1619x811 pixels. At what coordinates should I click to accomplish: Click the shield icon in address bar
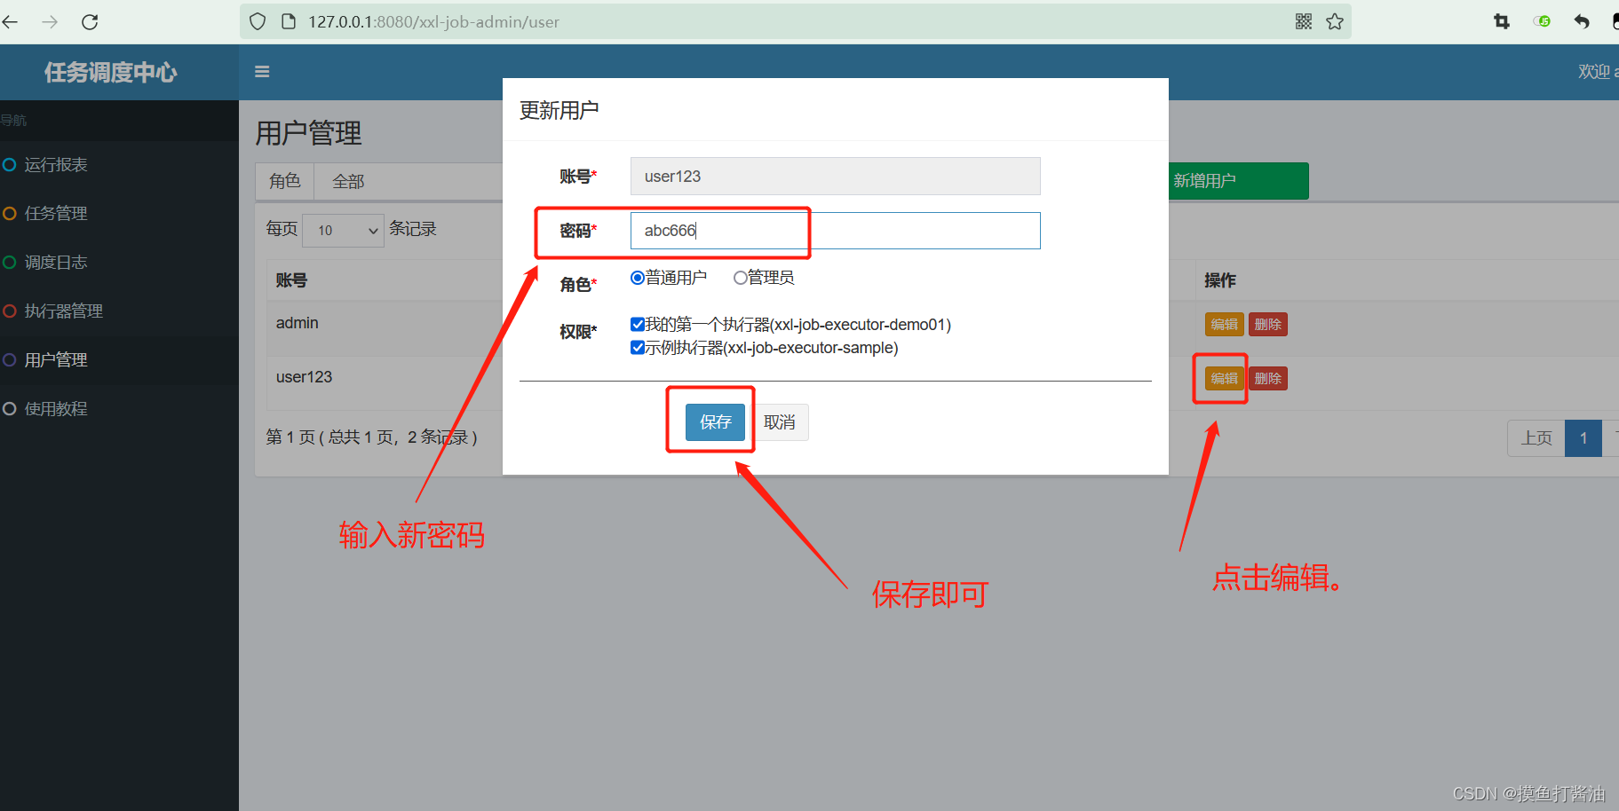tap(258, 21)
